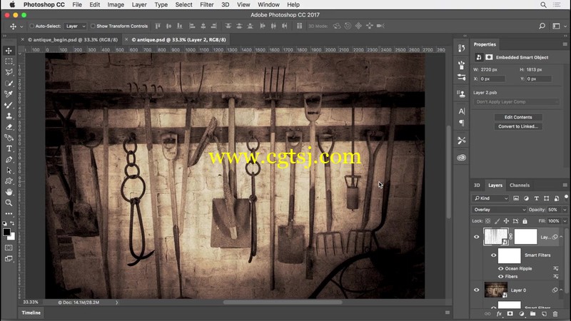This screenshot has height=321, width=571.
Task: Click the canvas horizontal scrollbar
Action: [x=283, y=302]
